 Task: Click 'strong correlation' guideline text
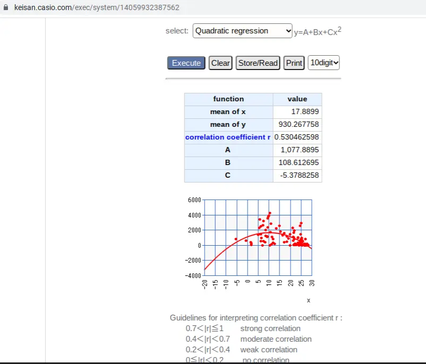(270, 328)
